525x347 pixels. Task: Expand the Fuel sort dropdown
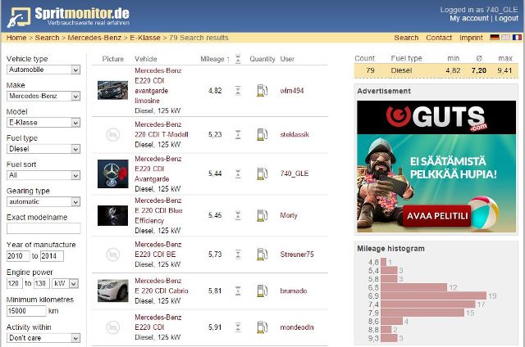click(43, 175)
